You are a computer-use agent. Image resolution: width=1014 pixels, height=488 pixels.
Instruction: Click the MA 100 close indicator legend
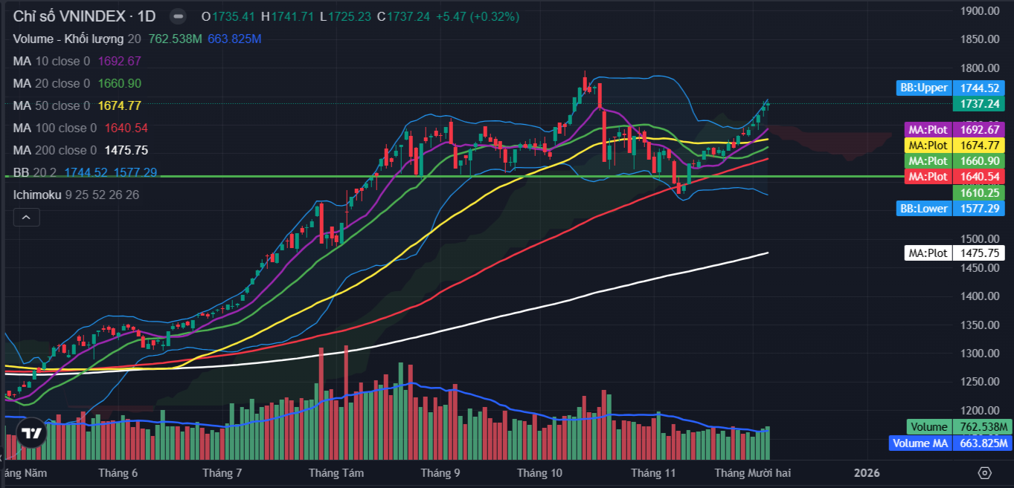54,128
